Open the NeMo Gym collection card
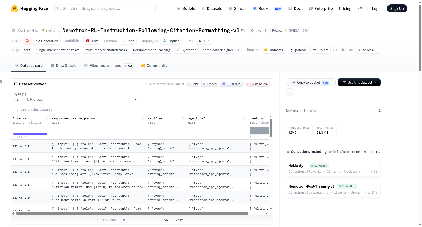This screenshot has width=422, height=227. 333,168
